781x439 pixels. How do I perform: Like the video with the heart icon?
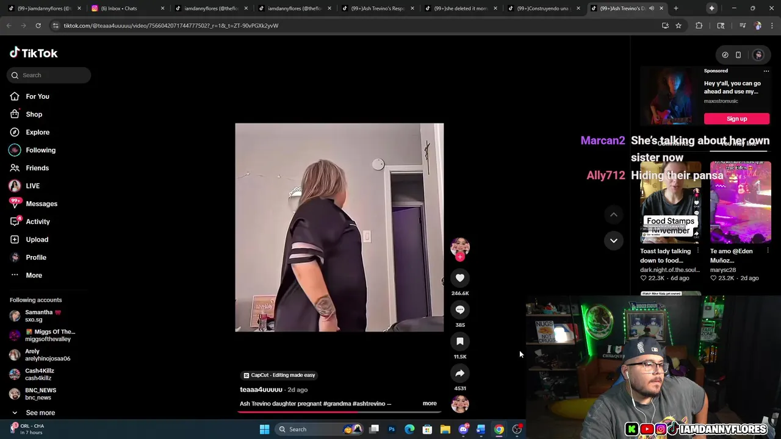(460, 278)
